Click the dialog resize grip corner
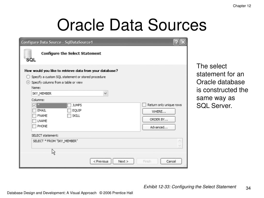The width and height of the screenshot is (264, 198). coord(185,166)
